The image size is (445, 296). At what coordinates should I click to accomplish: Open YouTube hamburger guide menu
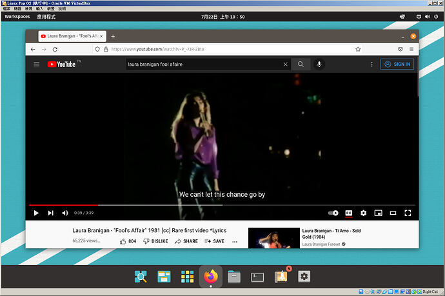point(36,64)
